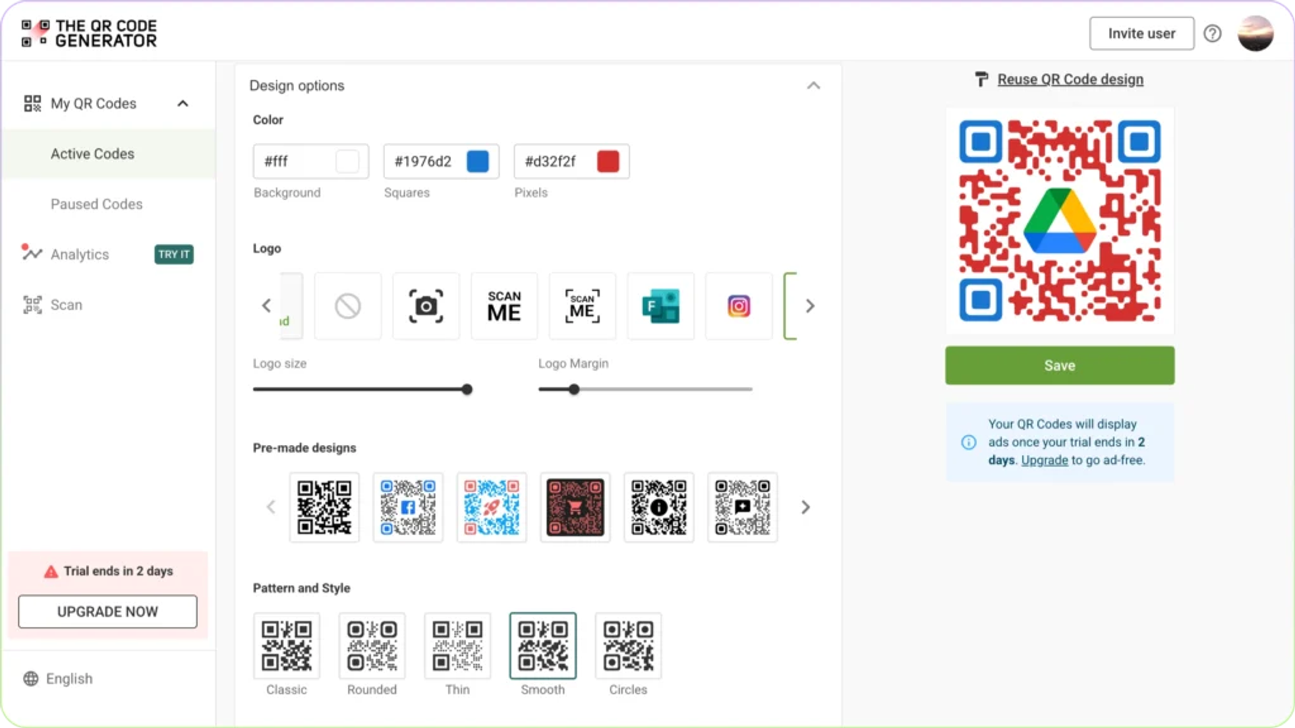Go to Scan section
Viewport: 1295px width, 728px height.
coord(66,305)
